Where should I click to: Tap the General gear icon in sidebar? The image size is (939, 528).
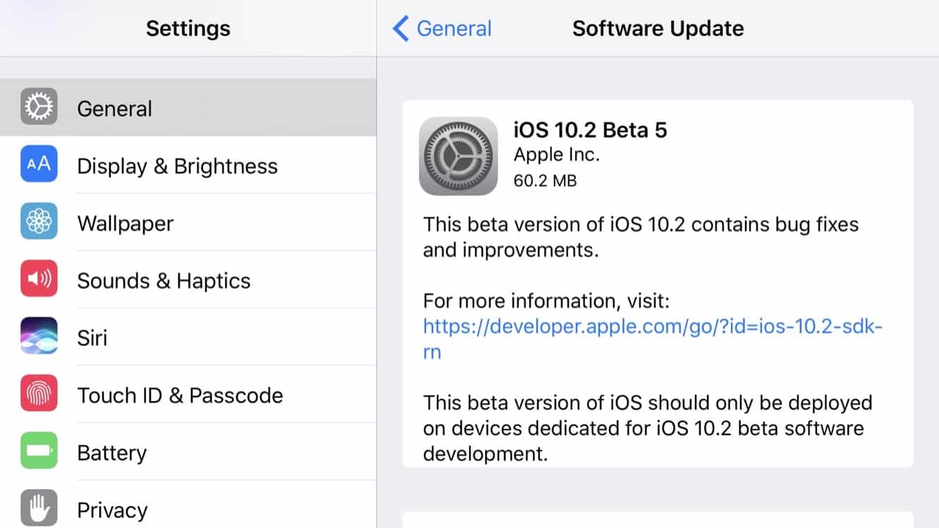pyautogui.click(x=39, y=107)
